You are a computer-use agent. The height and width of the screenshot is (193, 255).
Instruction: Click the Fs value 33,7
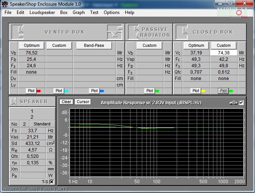[x=33, y=131]
